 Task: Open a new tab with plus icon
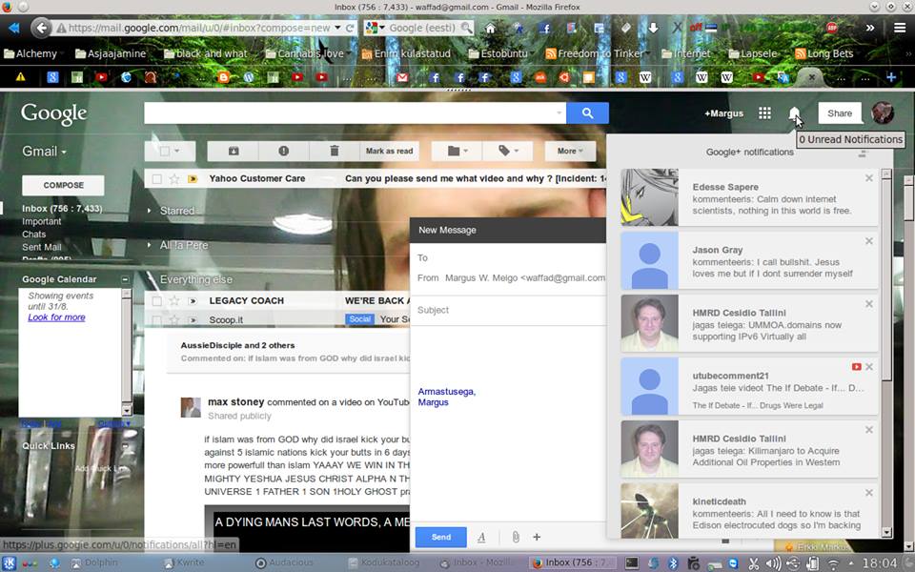click(891, 77)
